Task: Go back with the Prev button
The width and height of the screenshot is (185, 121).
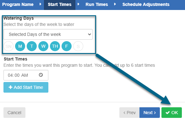Action: click(x=129, y=113)
